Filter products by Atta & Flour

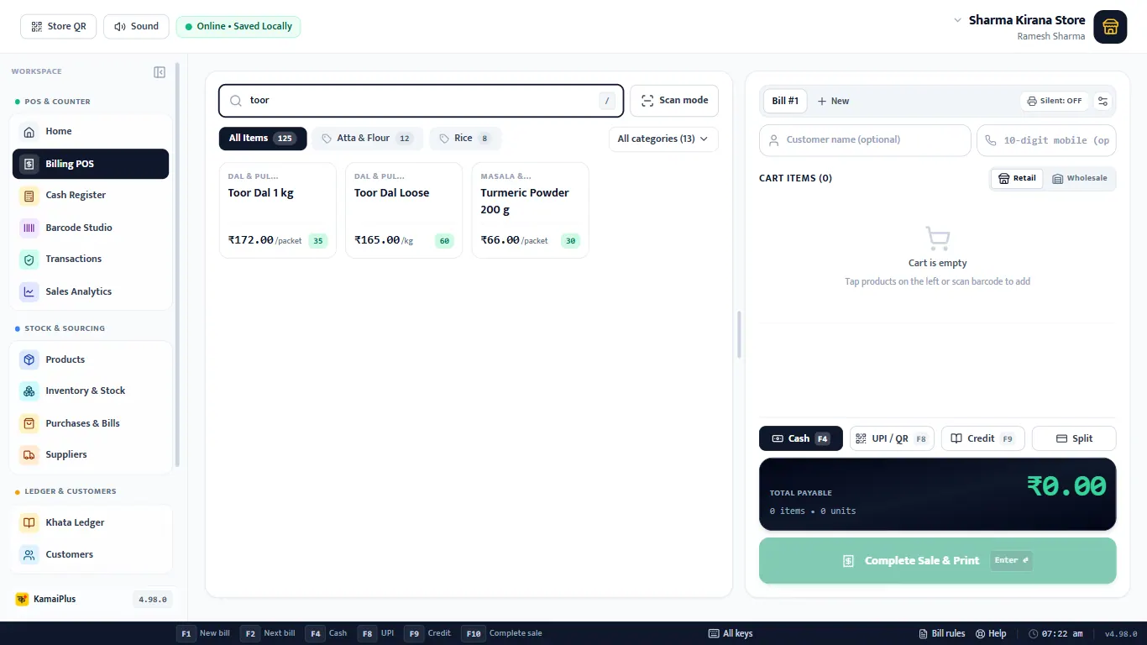click(368, 139)
